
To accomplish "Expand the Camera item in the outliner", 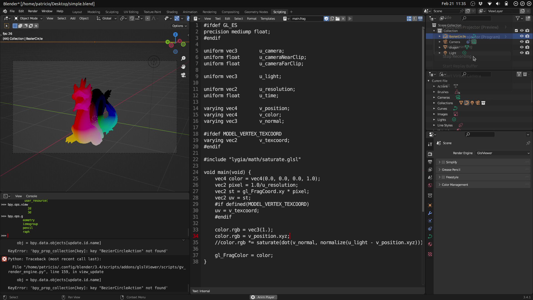I will click(439, 42).
